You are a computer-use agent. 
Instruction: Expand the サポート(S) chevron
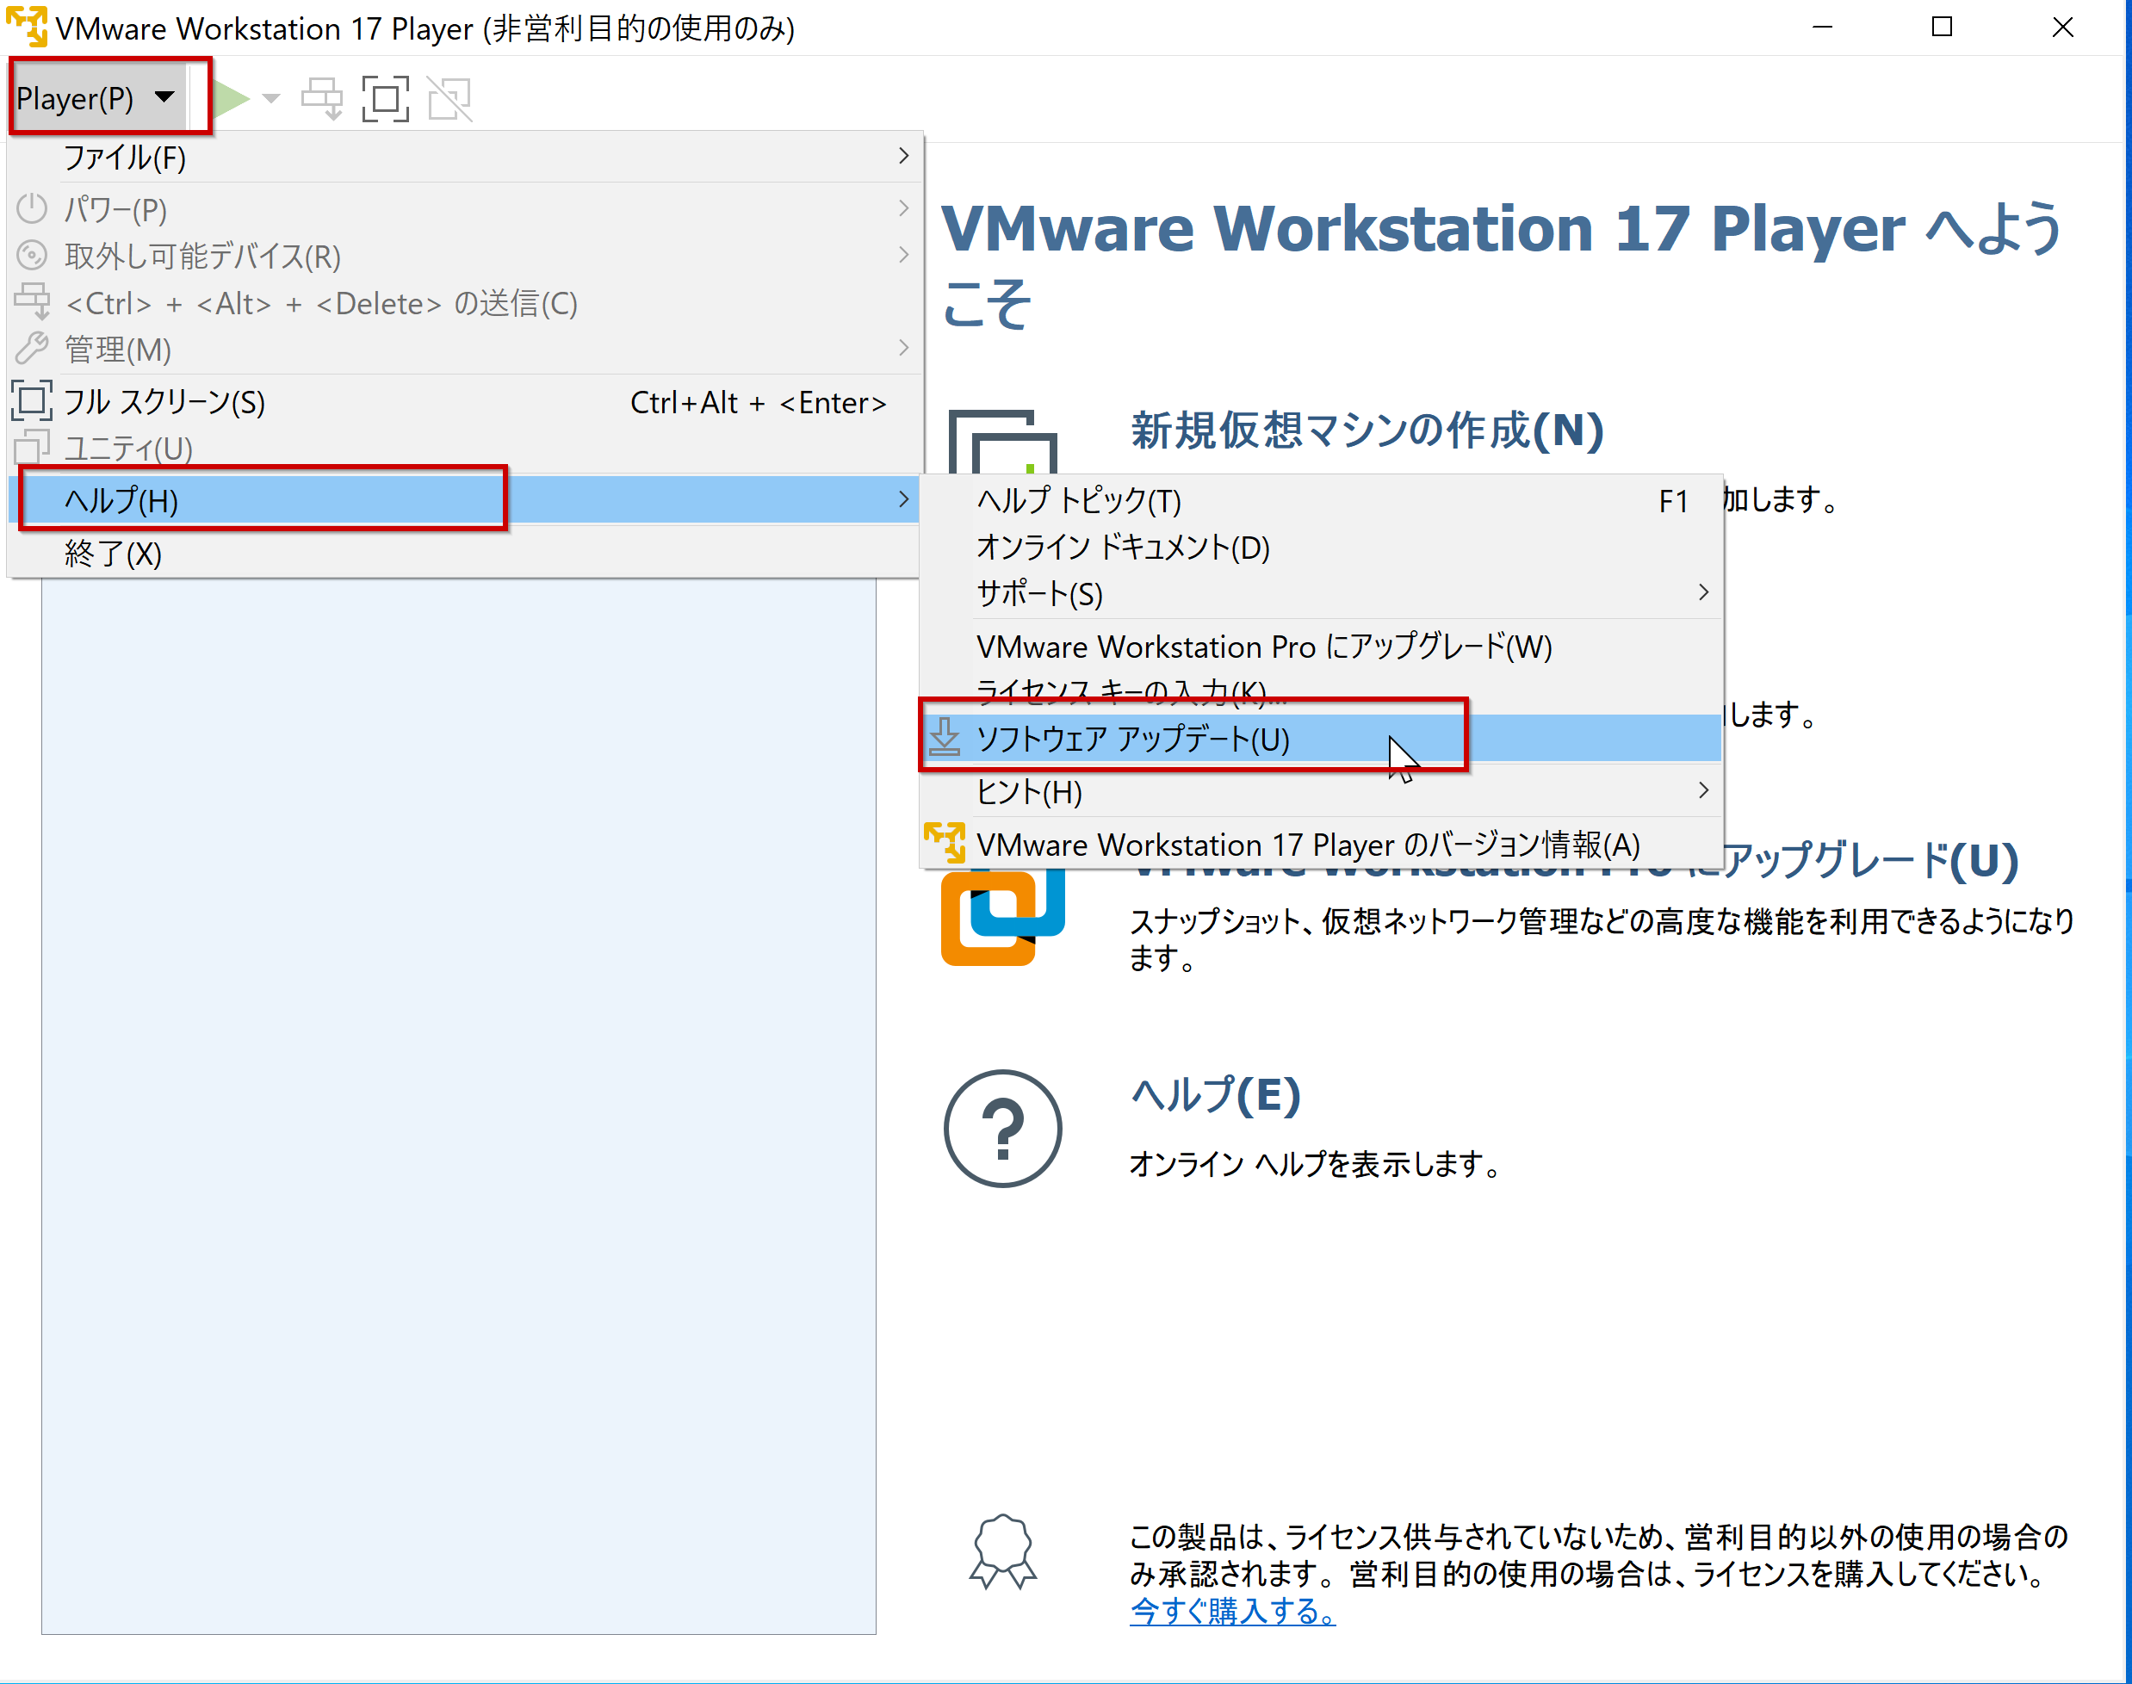1703,592
